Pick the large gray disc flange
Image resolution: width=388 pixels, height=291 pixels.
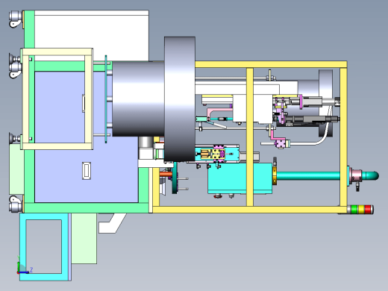(180, 99)
